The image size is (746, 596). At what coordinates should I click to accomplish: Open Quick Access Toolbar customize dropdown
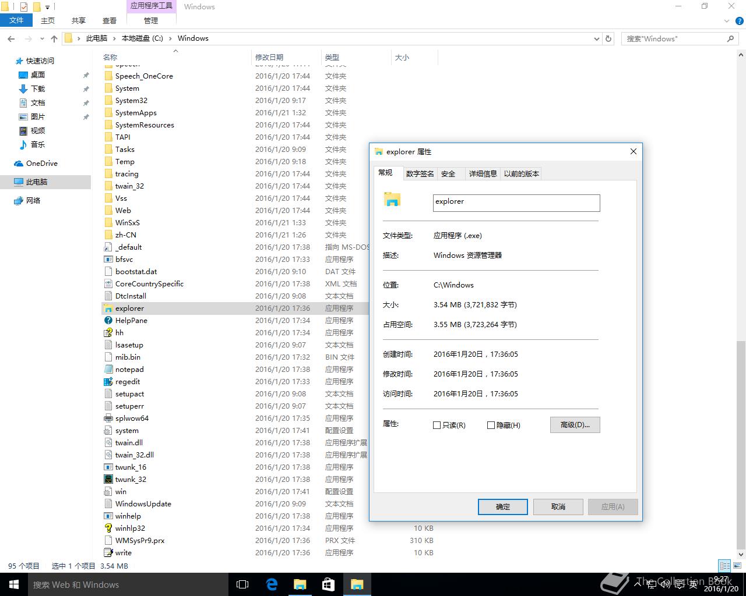pos(48,8)
